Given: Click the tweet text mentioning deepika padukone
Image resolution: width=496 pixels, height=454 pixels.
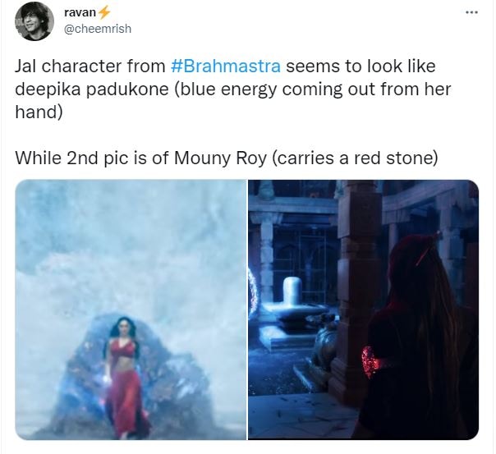Looking at the screenshot, I should click(x=233, y=89).
